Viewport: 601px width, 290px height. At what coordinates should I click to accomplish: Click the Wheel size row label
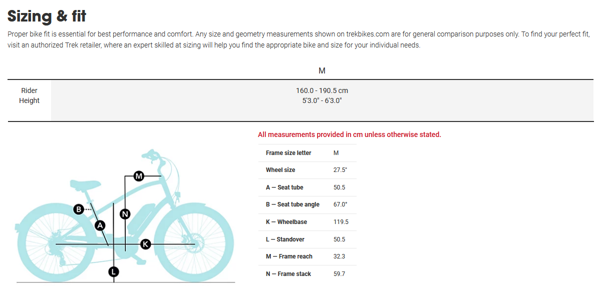point(280,170)
